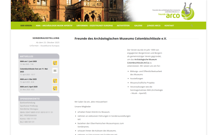Open thumbnail for AMA am 1. Juni 2025
This screenshot has width=217, height=135.
pos(55,63)
